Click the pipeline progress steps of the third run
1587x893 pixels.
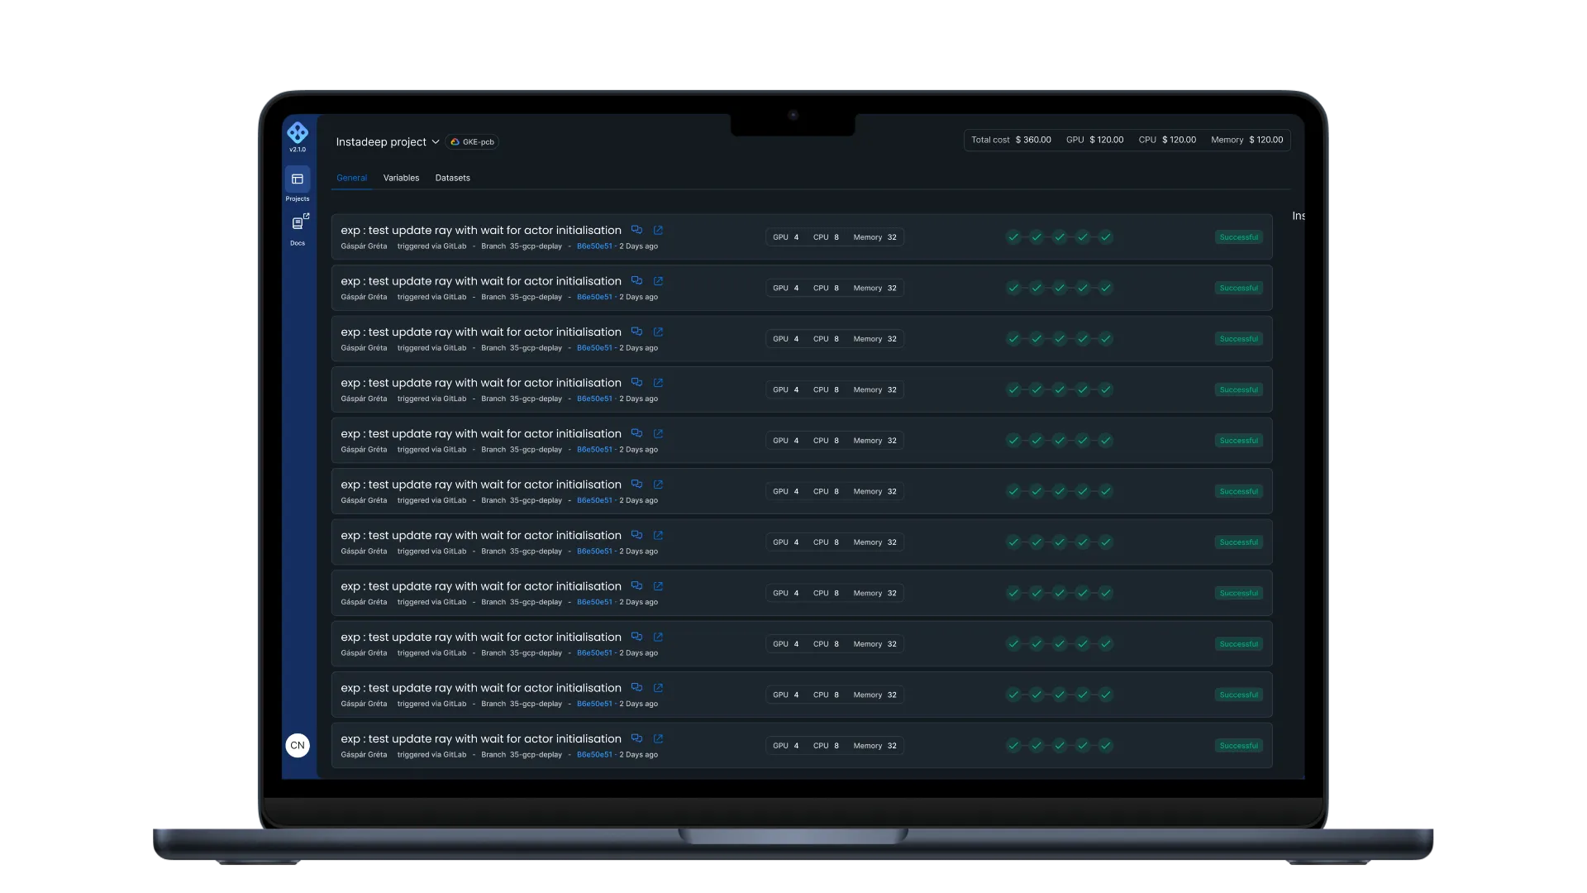1060,339
